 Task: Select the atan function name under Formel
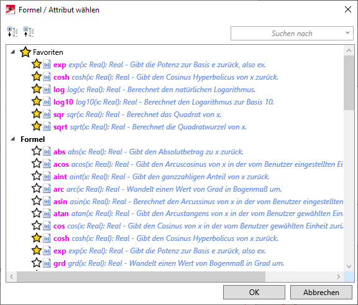coord(61,213)
